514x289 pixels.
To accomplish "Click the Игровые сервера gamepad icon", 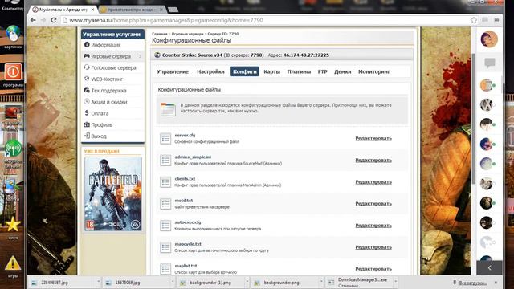I will [87, 56].
